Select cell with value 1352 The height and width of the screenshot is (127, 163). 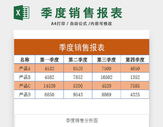135,77
